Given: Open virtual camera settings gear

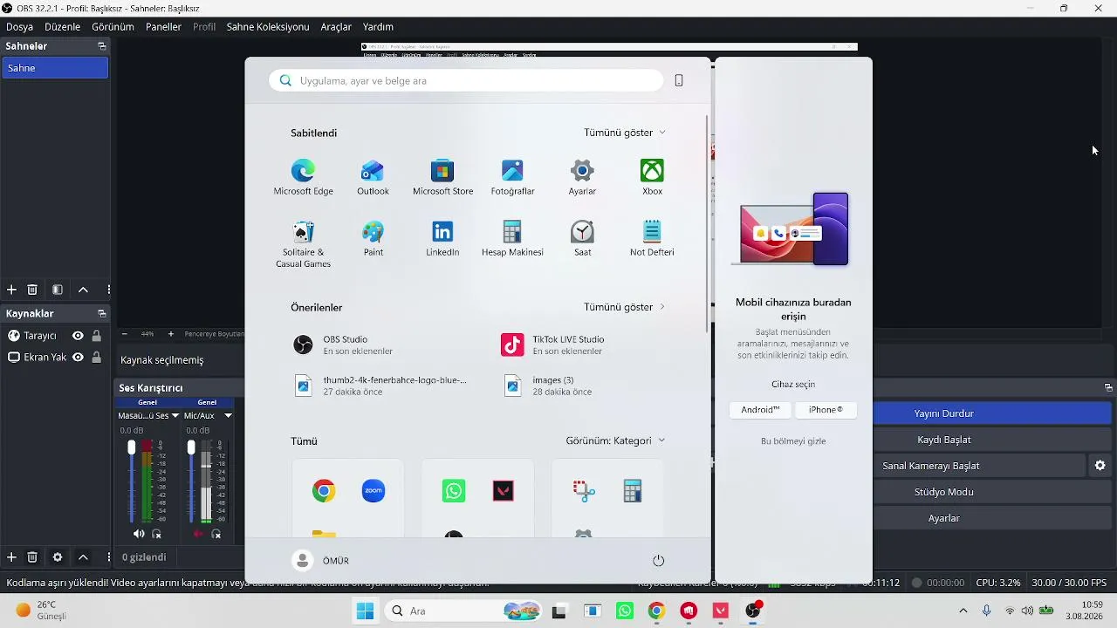Looking at the screenshot, I should pos(1100,466).
